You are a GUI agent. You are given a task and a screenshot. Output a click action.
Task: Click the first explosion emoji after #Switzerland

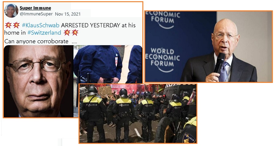pos(67,33)
